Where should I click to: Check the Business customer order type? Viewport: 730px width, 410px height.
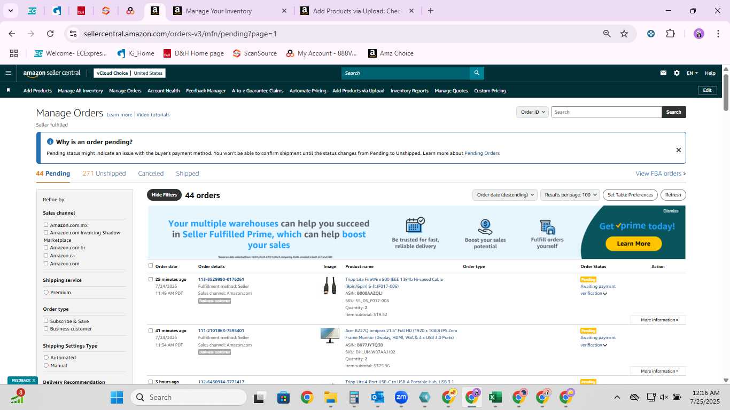pyautogui.click(x=46, y=329)
